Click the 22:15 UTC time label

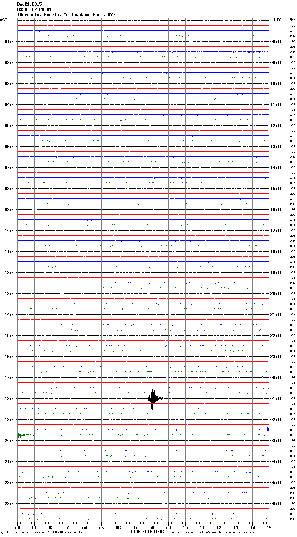coord(276,336)
